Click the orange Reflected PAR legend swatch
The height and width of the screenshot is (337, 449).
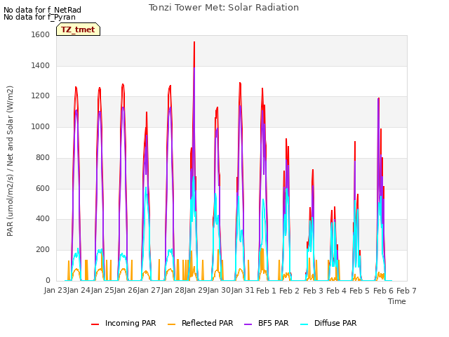tap(171, 324)
